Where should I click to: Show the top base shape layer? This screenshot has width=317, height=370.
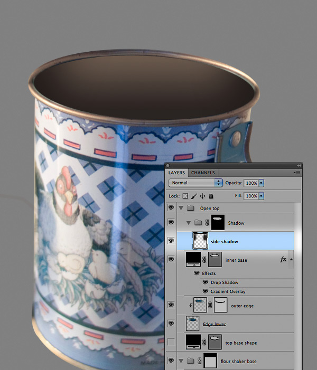pyautogui.click(x=171, y=342)
